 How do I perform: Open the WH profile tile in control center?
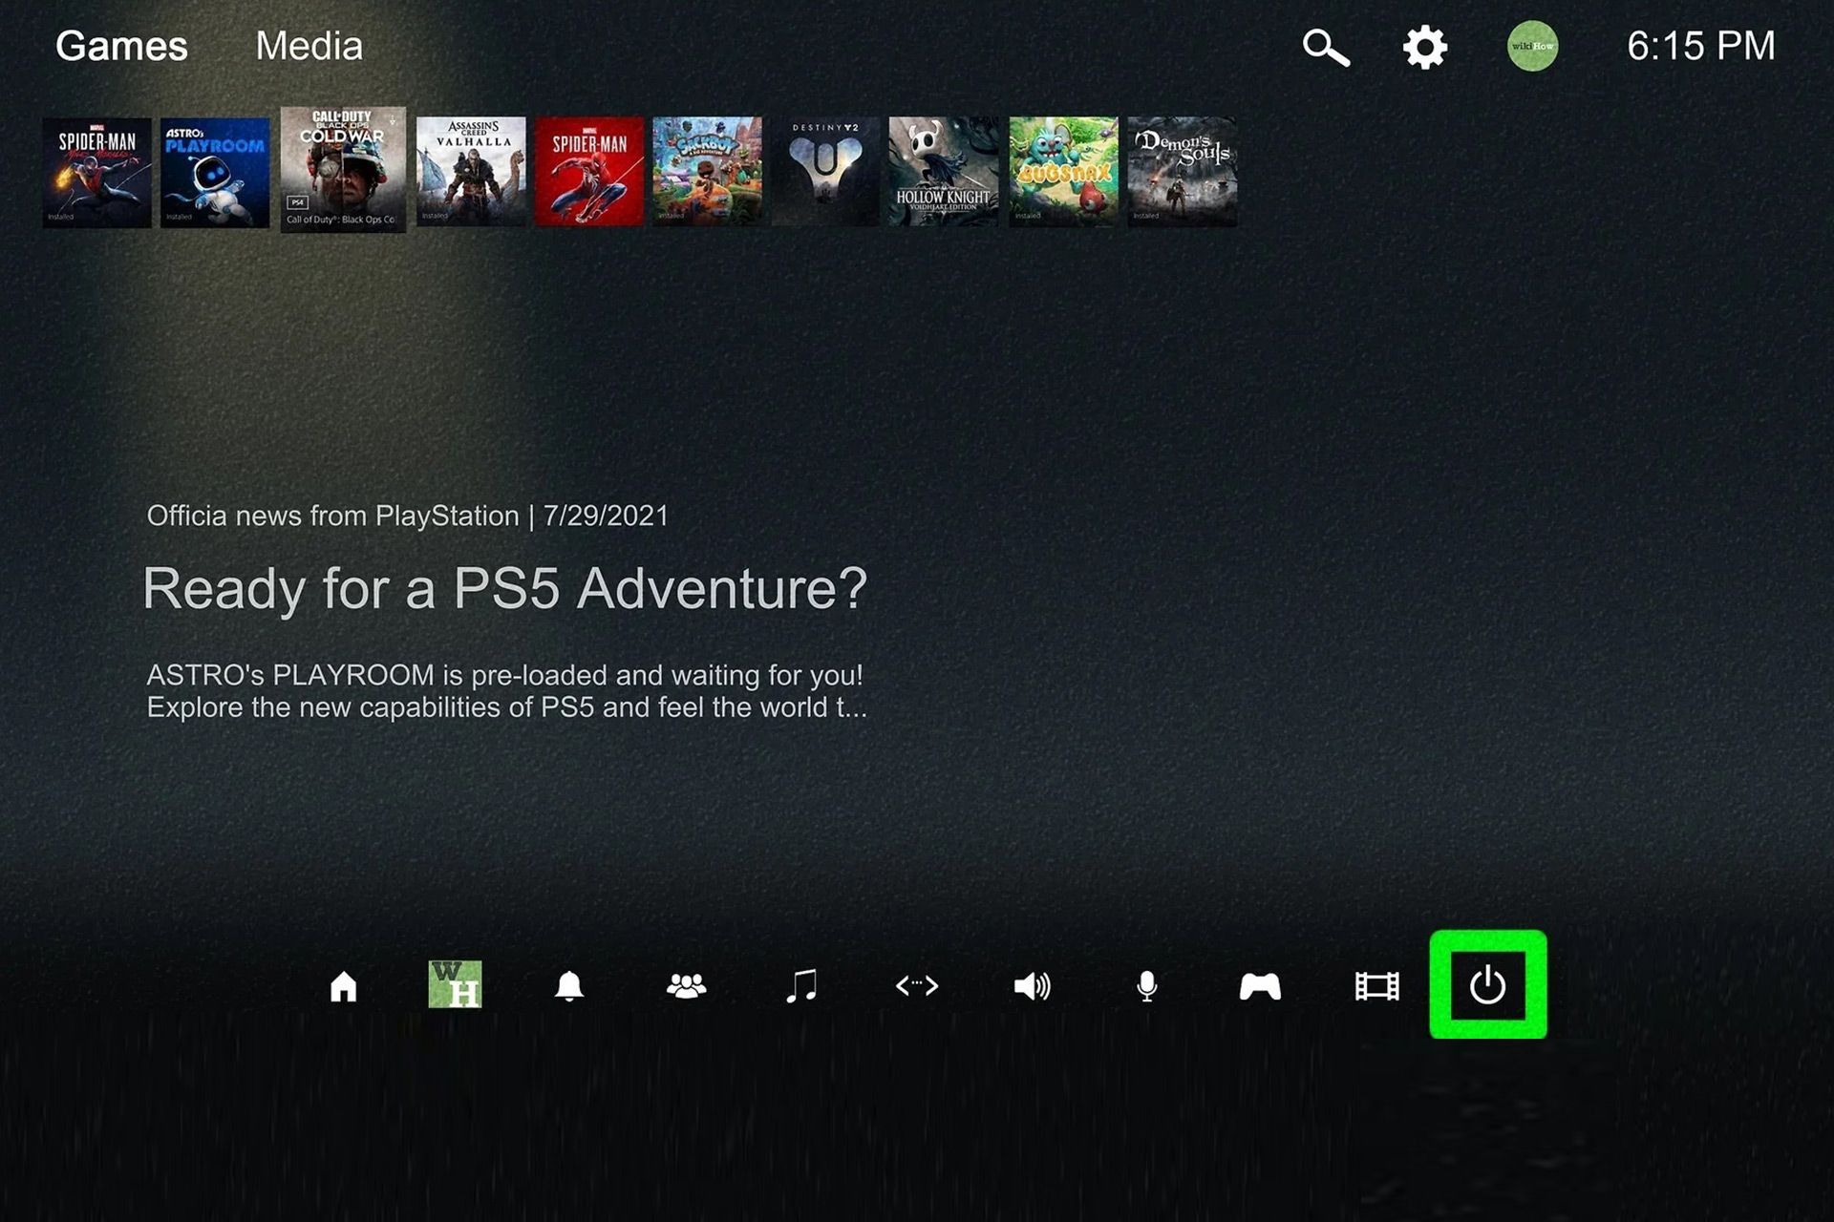[455, 984]
